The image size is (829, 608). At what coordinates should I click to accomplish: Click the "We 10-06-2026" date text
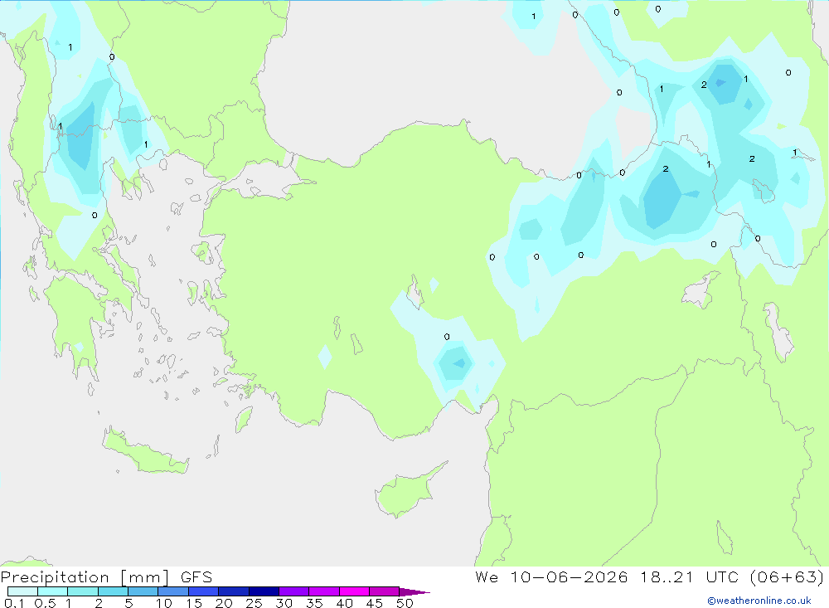coord(551,576)
